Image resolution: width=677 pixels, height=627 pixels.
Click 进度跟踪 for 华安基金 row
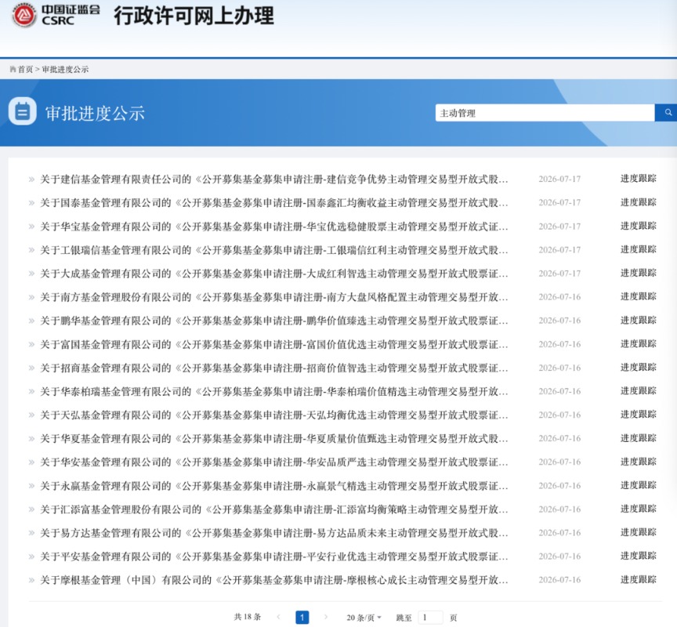(638, 462)
